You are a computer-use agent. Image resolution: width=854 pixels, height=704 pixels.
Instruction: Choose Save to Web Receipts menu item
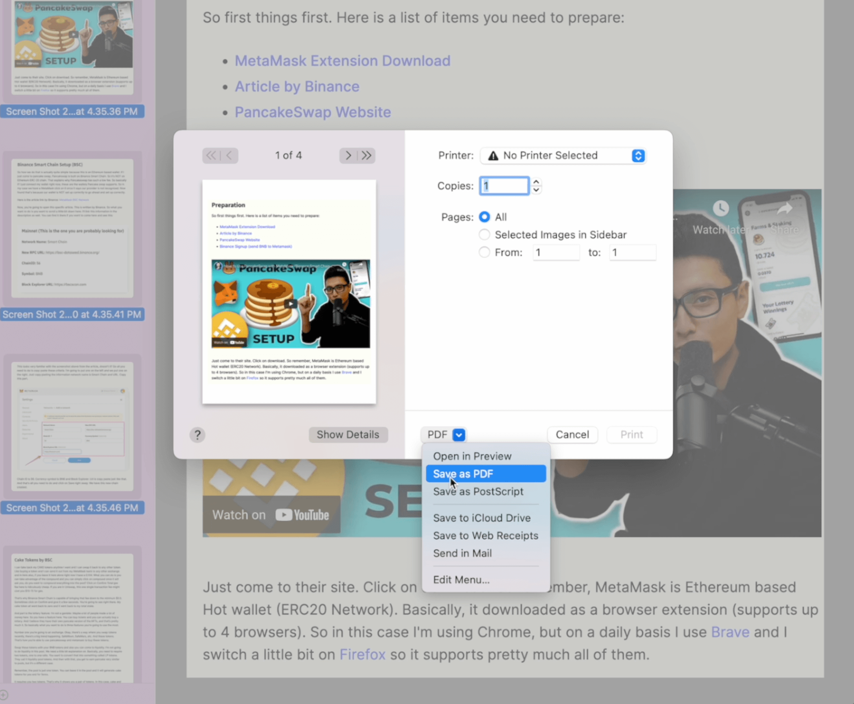click(486, 536)
